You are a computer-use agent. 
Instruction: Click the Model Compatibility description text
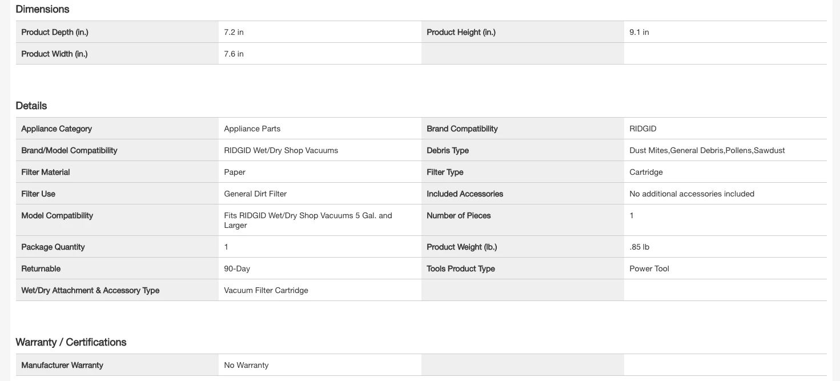click(308, 220)
